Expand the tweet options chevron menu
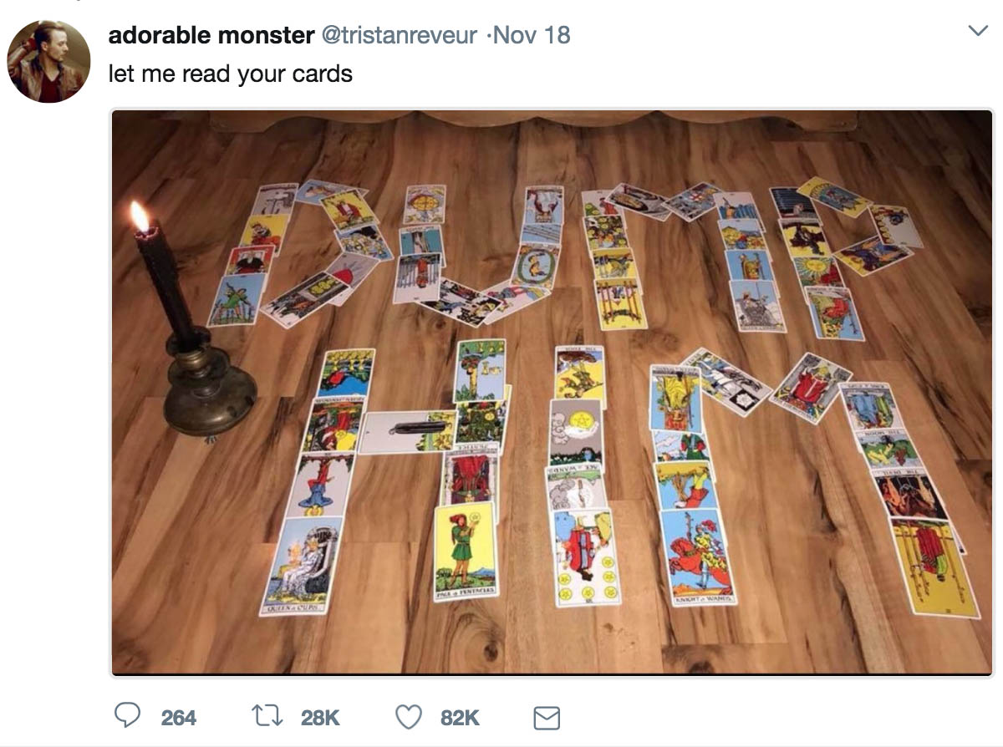Viewport: 1003px width, 747px height. tap(977, 31)
